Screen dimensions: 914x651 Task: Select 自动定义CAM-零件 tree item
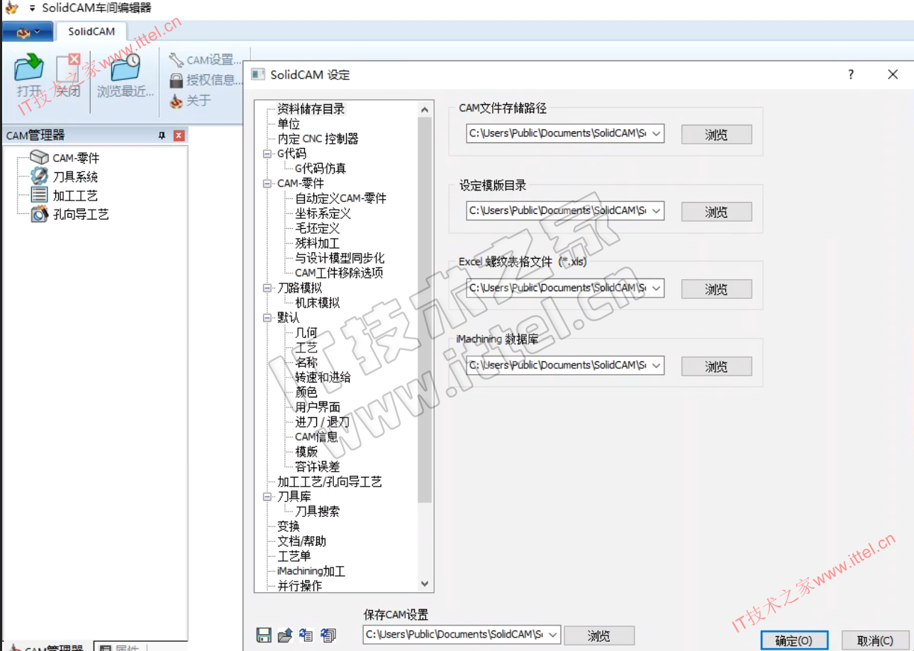coord(341,198)
